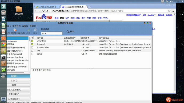Click the unrar quick filter input field
The width and height of the screenshot is (184, 103).
52,33
